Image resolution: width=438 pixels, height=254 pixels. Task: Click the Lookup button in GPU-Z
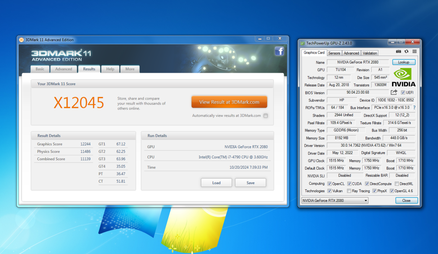tap(404, 62)
